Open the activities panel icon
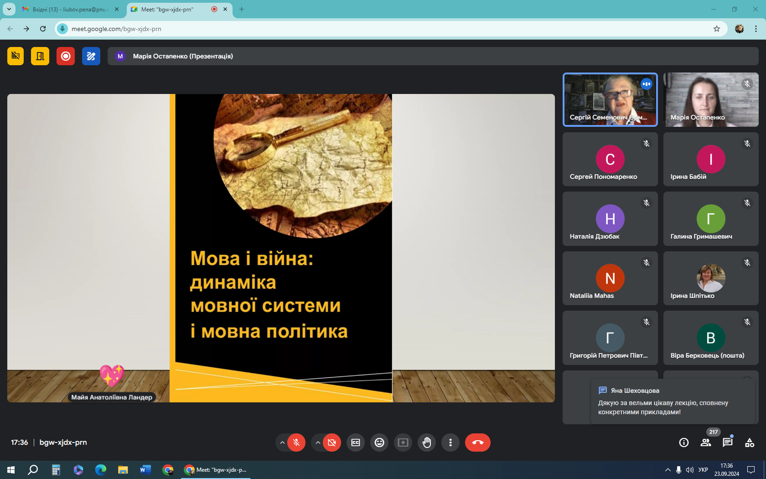Screen dimensions: 766x479 point(749,443)
